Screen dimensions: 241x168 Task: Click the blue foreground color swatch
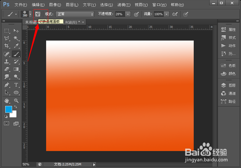[x=8, y=109]
